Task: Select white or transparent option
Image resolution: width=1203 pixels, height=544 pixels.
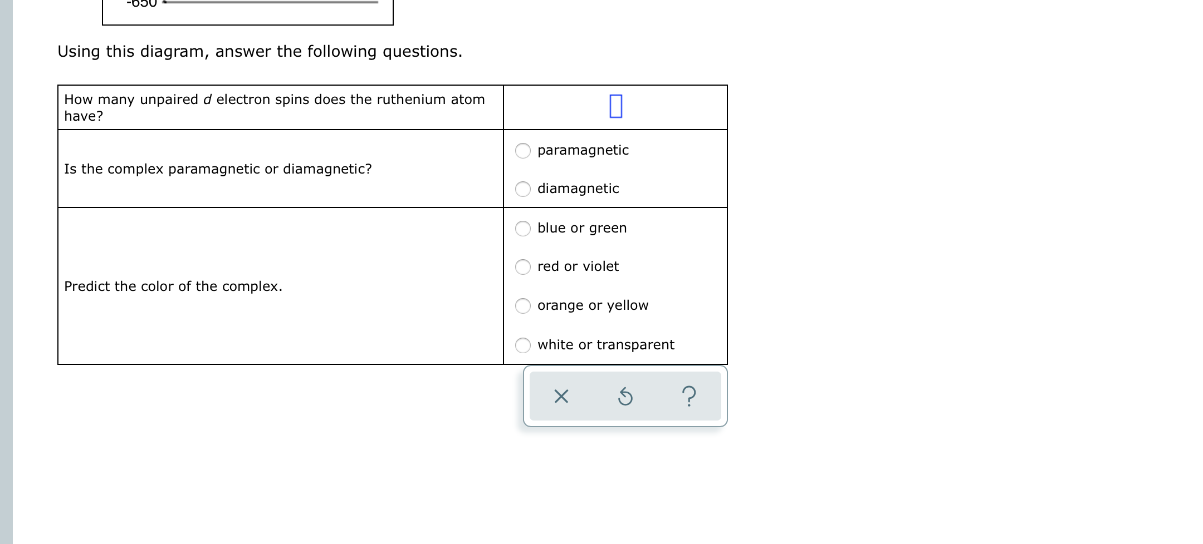Action: 522,345
